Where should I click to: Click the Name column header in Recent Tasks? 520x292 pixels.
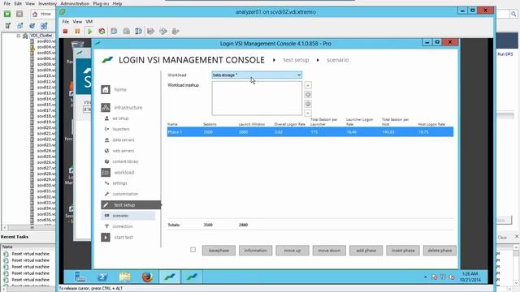tap(7, 247)
